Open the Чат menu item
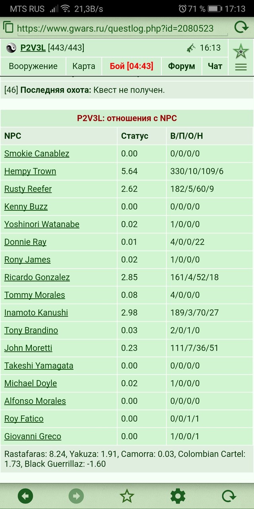254x509 pixels. pos(215,66)
